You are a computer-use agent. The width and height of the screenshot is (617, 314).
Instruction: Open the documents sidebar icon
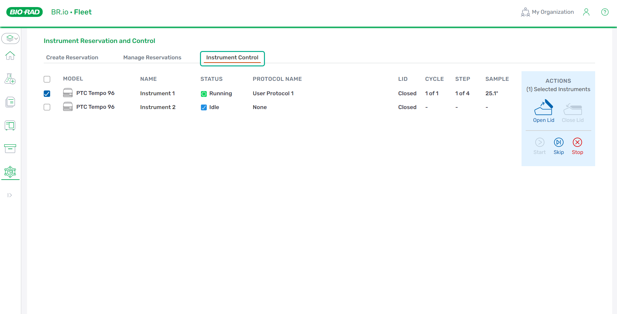coord(10,102)
